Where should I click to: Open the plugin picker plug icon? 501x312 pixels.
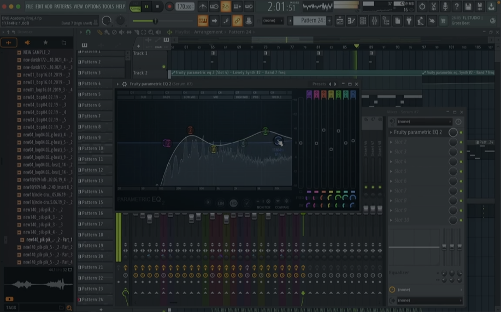click(x=409, y=21)
